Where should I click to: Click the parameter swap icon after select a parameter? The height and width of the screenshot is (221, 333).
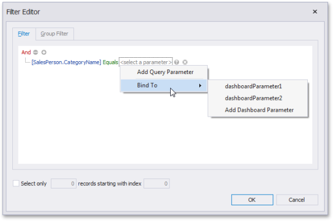pos(176,62)
